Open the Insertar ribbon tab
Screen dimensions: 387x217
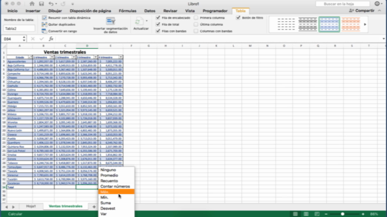33,11
